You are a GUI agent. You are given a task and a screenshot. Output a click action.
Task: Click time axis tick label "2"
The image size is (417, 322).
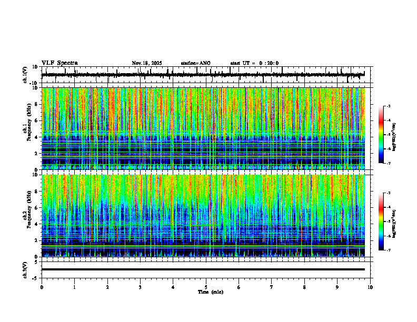(107, 287)
